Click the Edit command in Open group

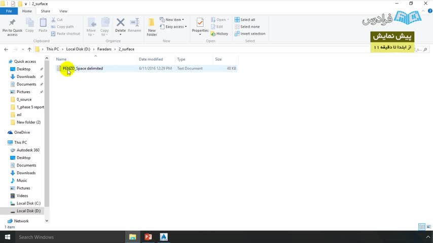click(x=217, y=27)
